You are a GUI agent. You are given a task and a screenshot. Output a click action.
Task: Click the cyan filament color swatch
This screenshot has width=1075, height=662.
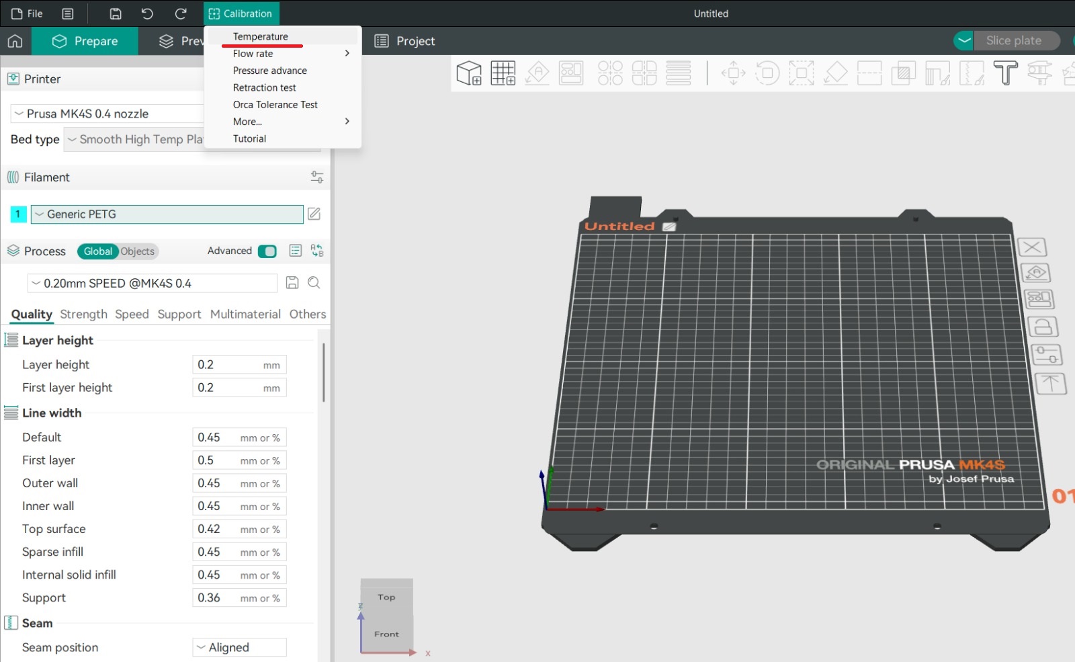pos(18,214)
